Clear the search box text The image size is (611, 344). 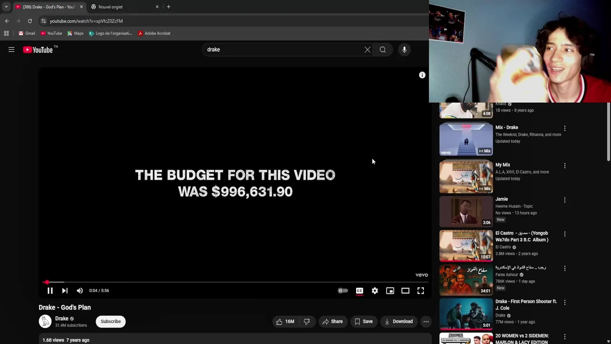point(368,50)
